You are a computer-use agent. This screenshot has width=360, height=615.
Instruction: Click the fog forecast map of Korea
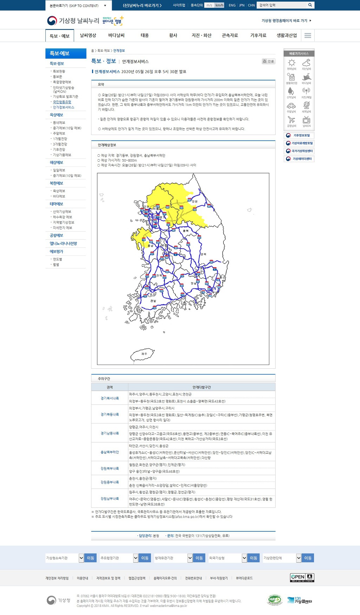[x=183, y=269]
